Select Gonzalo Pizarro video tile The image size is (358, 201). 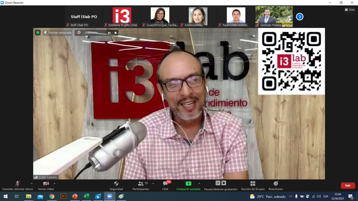(x=274, y=17)
